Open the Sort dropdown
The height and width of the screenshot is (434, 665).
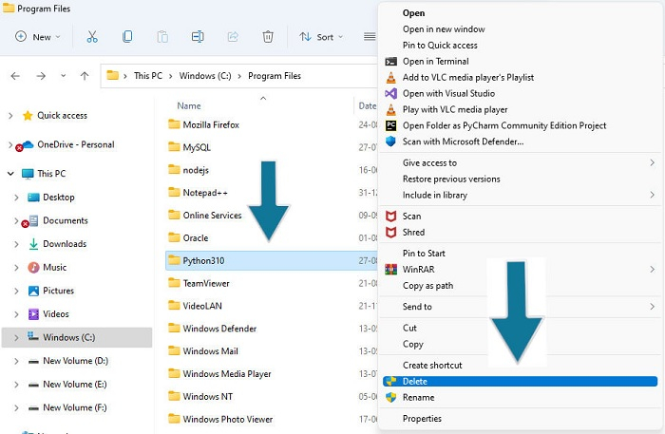pyautogui.click(x=318, y=37)
